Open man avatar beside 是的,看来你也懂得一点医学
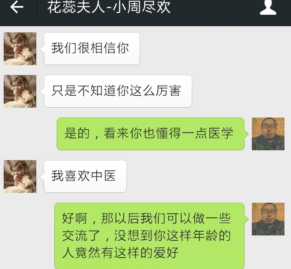This screenshot has height=269, width=291. pos(268,134)
